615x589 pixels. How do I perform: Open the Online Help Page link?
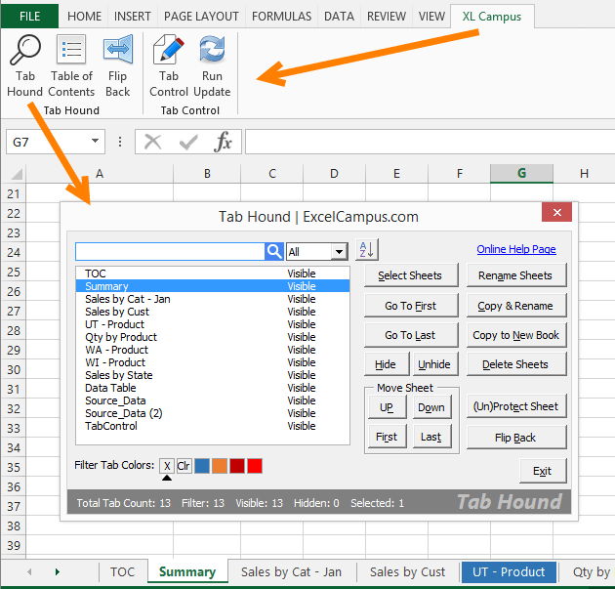(516, 250)
